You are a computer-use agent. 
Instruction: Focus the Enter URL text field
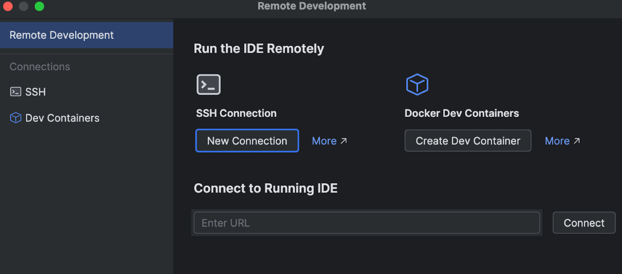point(367,223)
